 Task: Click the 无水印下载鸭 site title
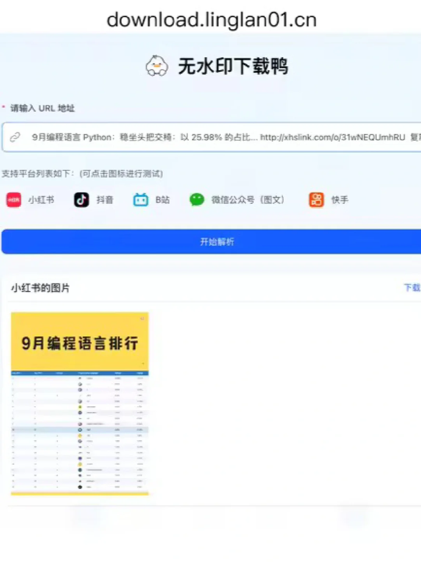(234, 66)
